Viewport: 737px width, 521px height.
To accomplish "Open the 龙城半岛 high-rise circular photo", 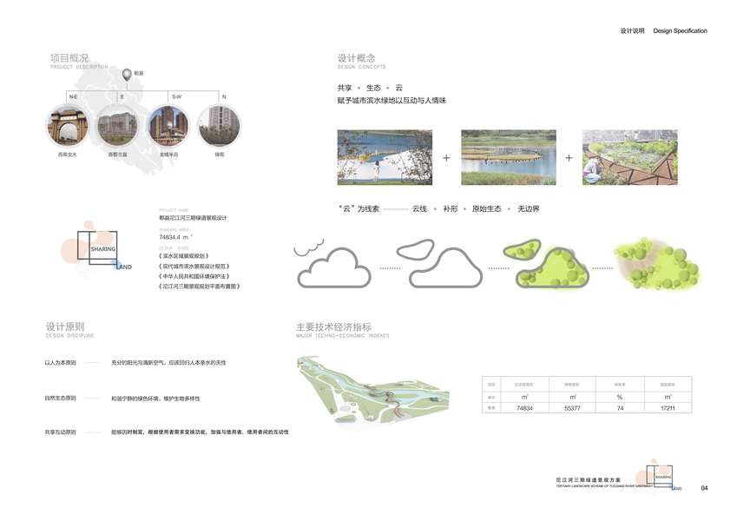I will pos(168,126).
